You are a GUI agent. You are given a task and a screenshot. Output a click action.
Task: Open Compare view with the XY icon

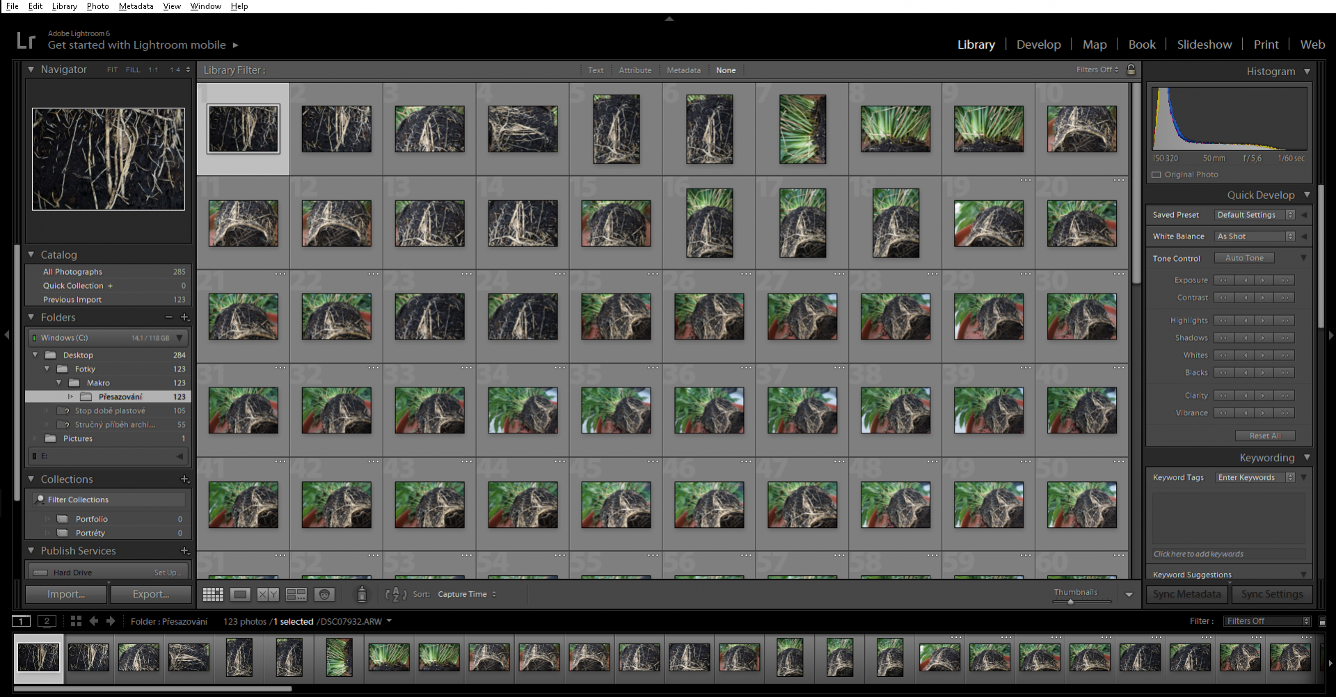coord(268,594)
